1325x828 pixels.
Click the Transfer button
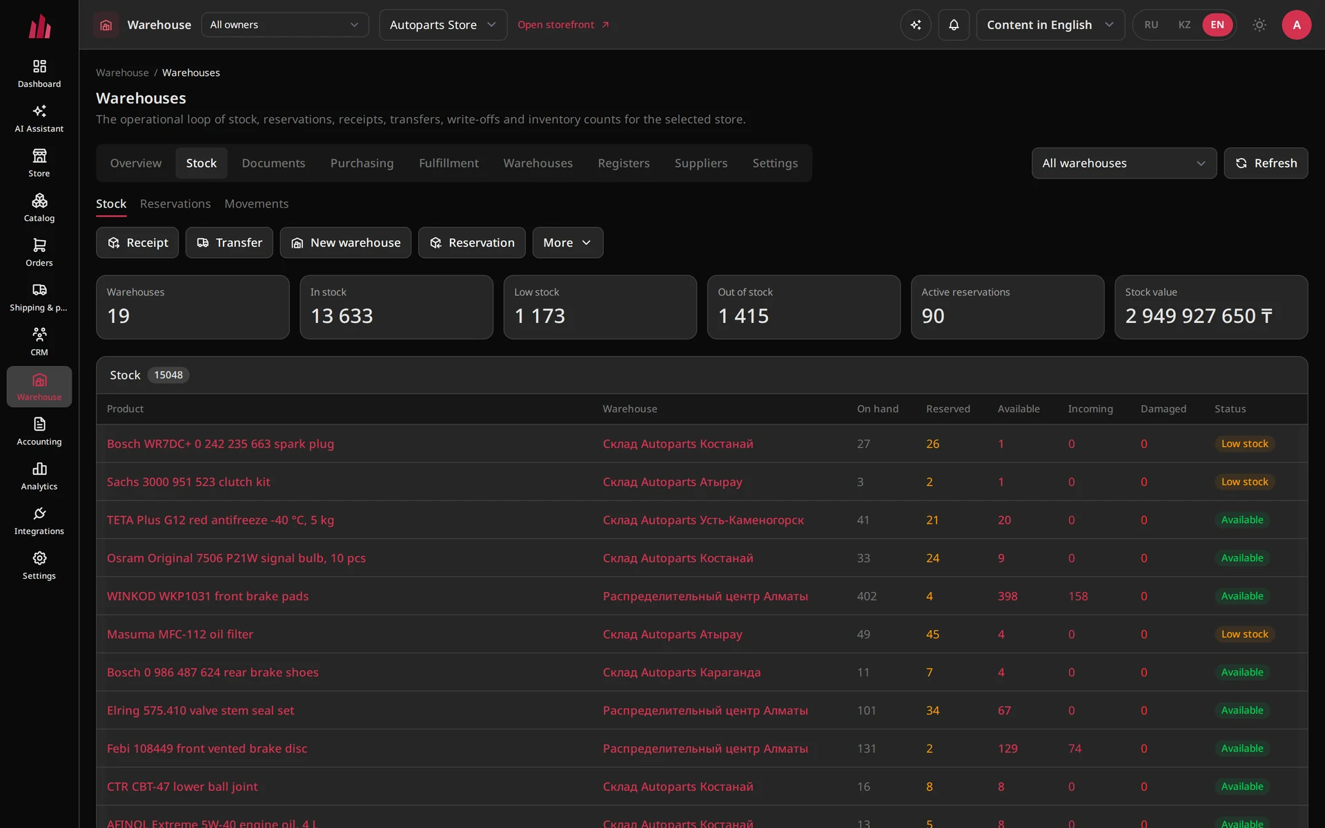tap(229, 243)
